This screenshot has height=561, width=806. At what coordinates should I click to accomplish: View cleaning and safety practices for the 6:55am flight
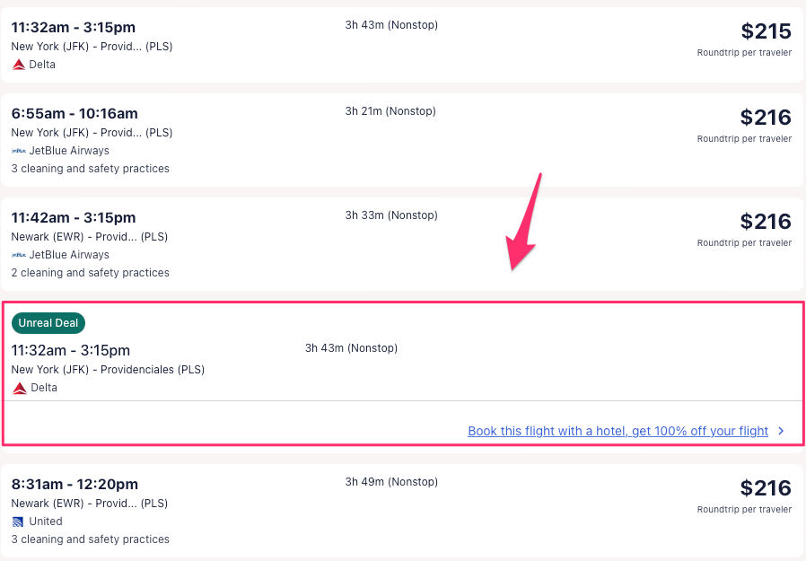pyautogui.click(x=90, y=169)
